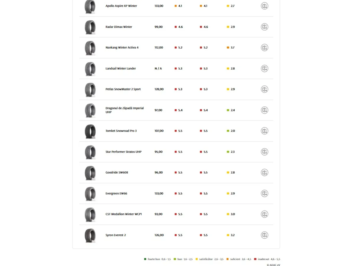Add Syron Everest 2 to comparison

[x=264, y=235]
